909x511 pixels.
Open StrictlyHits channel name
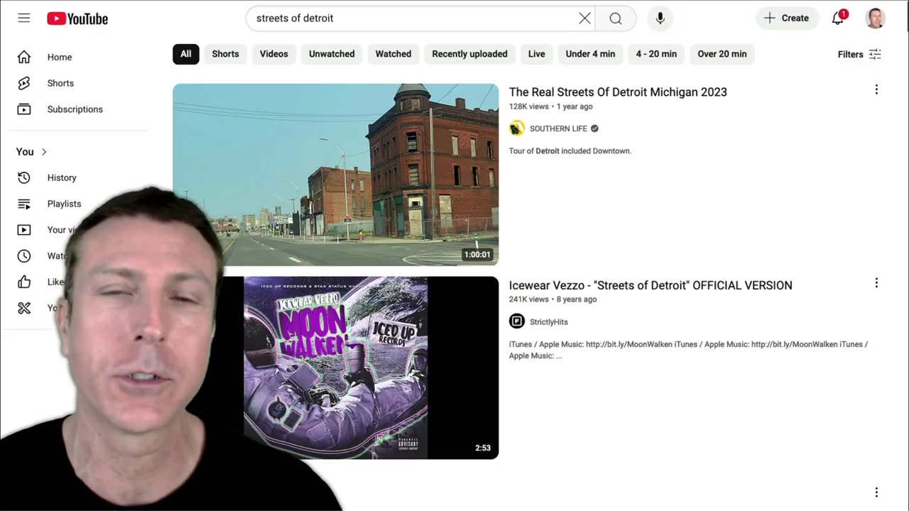pos(549,322)
